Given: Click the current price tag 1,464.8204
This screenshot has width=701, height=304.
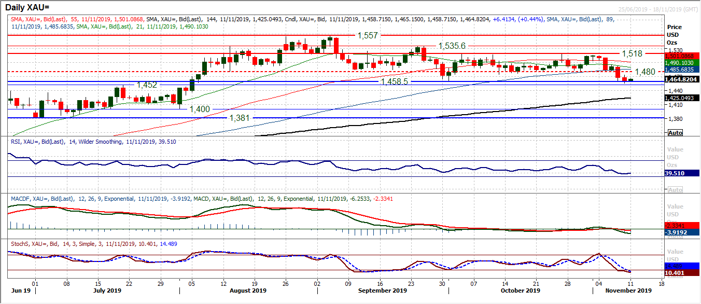Looking at the screenshot, I should (x=681, y=79).
